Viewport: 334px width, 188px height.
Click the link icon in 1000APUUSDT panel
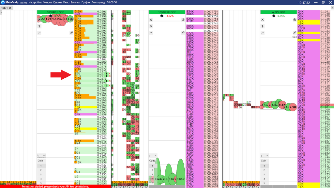click(x=71, y=33)
